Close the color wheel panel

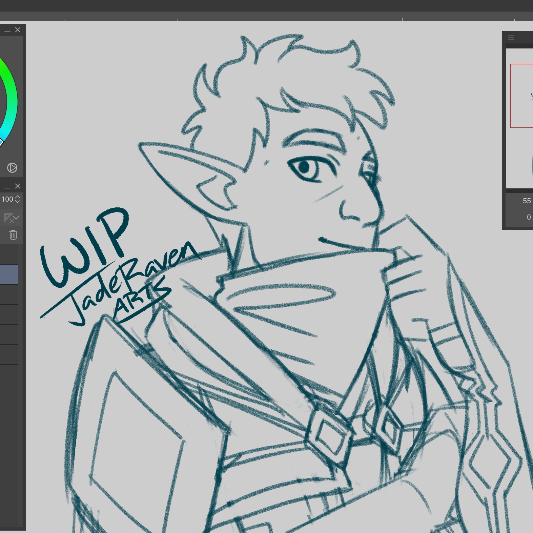click(18, 30)
